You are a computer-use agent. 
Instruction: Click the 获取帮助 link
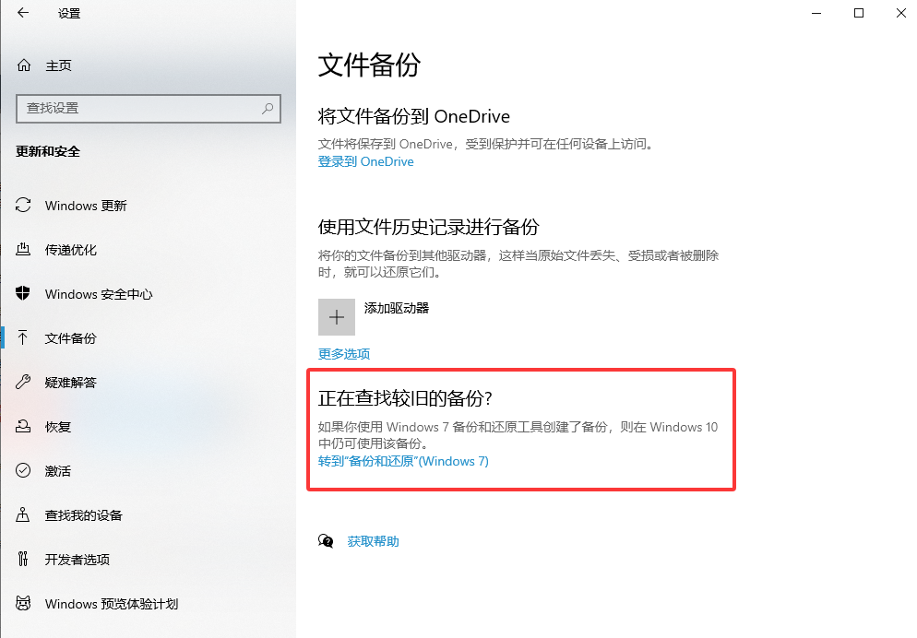tap(373, 541)
